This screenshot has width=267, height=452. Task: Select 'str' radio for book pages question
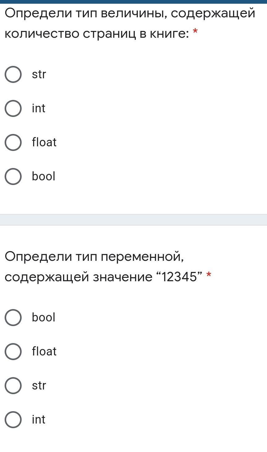[x=13, y=75]
